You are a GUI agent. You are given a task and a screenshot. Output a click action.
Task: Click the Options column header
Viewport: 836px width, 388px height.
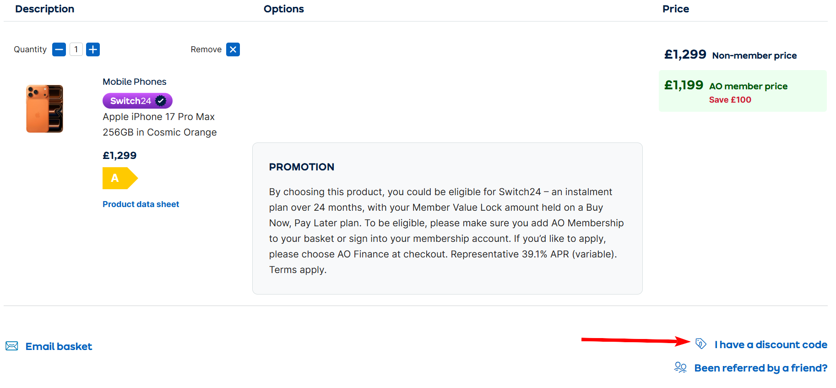point(284,9)
